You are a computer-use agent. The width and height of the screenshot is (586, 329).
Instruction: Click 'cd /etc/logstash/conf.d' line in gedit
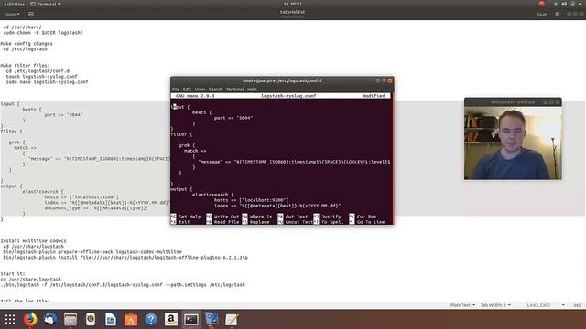(x=38, y=71)
